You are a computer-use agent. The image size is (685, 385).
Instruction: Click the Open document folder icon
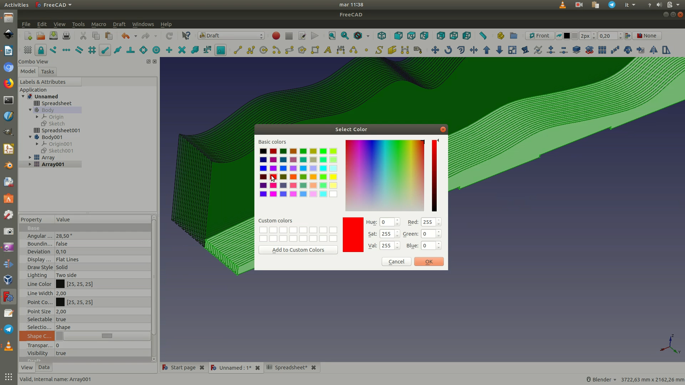click(x=41, y=36)
